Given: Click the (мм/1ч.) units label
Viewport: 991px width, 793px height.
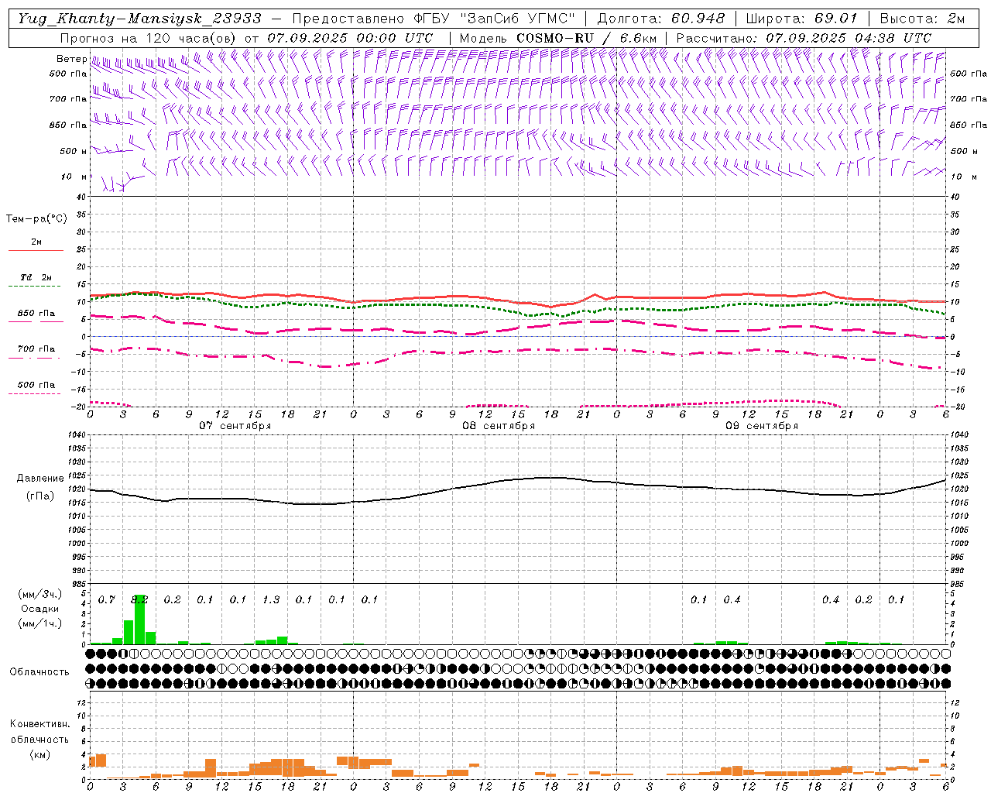Looking at the screenshot, I should [x=40, y=623].
